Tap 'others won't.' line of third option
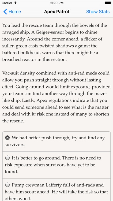The image size is (113, 201). point(18,198)
